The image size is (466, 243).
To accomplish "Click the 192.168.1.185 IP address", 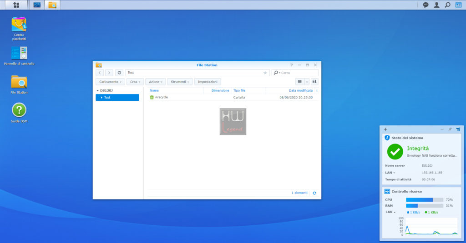I will 432,173.
